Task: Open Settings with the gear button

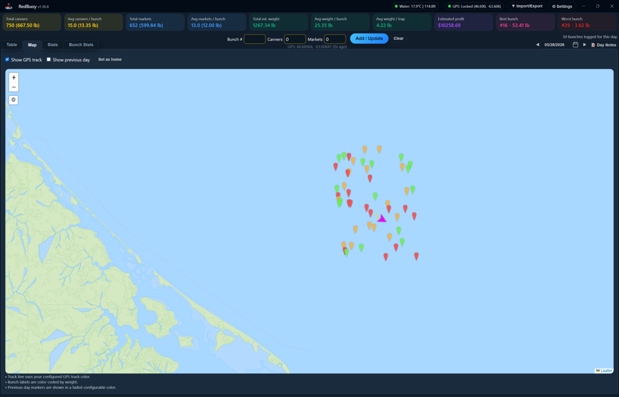Action: tap(561, 6)
